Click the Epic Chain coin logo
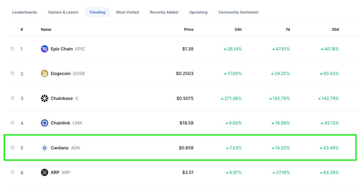Image resolution: width=360 pixels, height=185 pixels. [45, 49]
